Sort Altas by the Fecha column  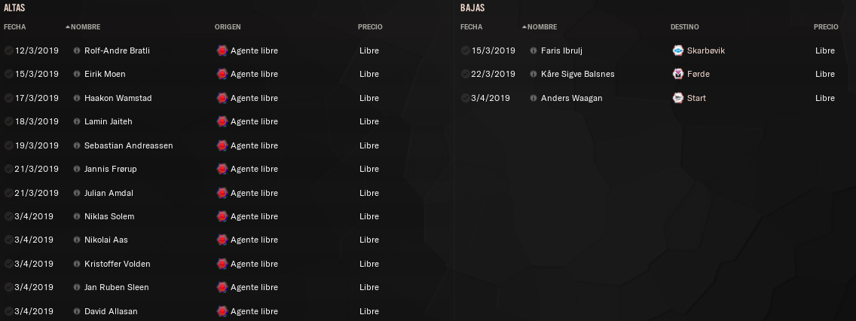pos(14,27)
